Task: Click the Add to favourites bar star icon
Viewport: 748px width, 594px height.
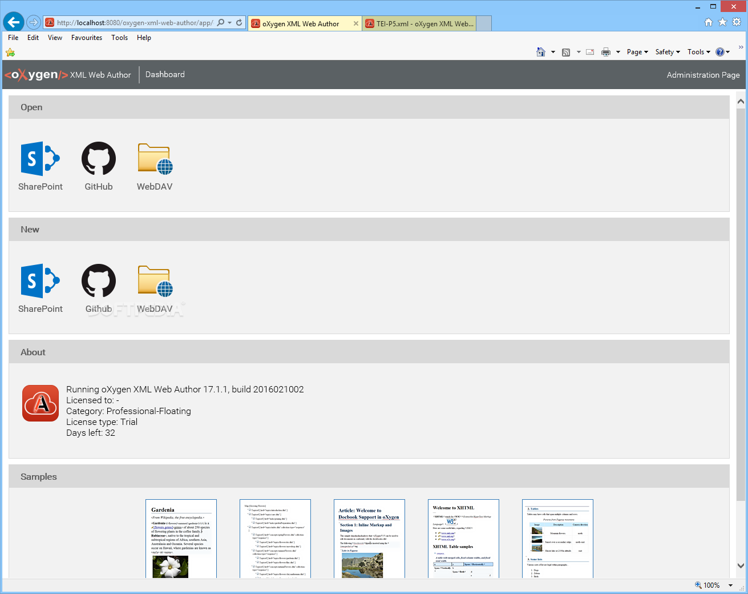Action: pyautogui.click(x=10, y=53)
